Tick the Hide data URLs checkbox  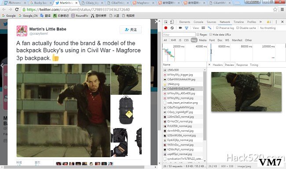point(211,34)
